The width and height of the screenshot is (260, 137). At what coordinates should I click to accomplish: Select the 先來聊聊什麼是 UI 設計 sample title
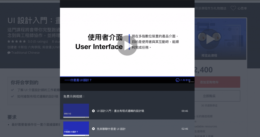tap(111, 129)
